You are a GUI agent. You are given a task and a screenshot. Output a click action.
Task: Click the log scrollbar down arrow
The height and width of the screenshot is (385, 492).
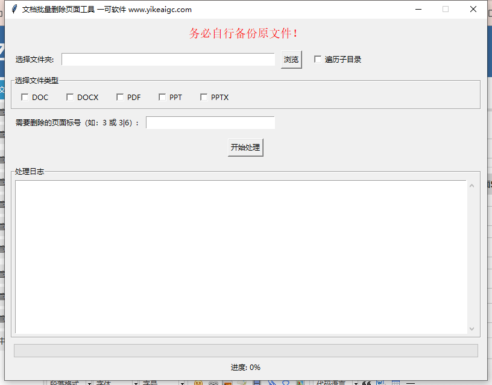pos(471,328)
